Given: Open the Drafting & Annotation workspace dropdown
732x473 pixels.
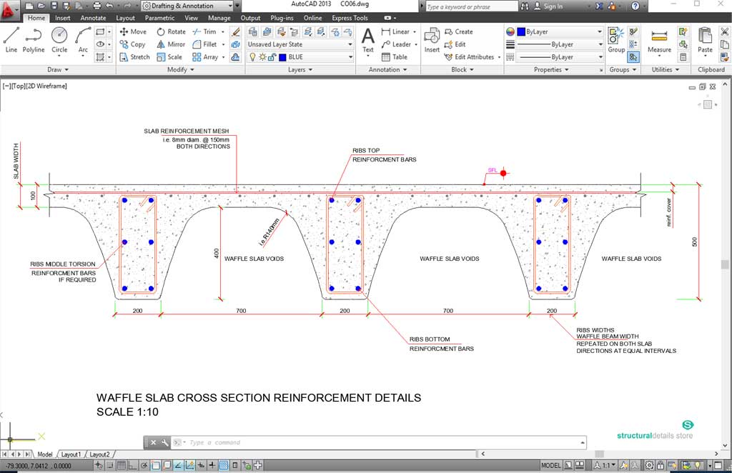Looking at the screenshot, I should 187,6.
